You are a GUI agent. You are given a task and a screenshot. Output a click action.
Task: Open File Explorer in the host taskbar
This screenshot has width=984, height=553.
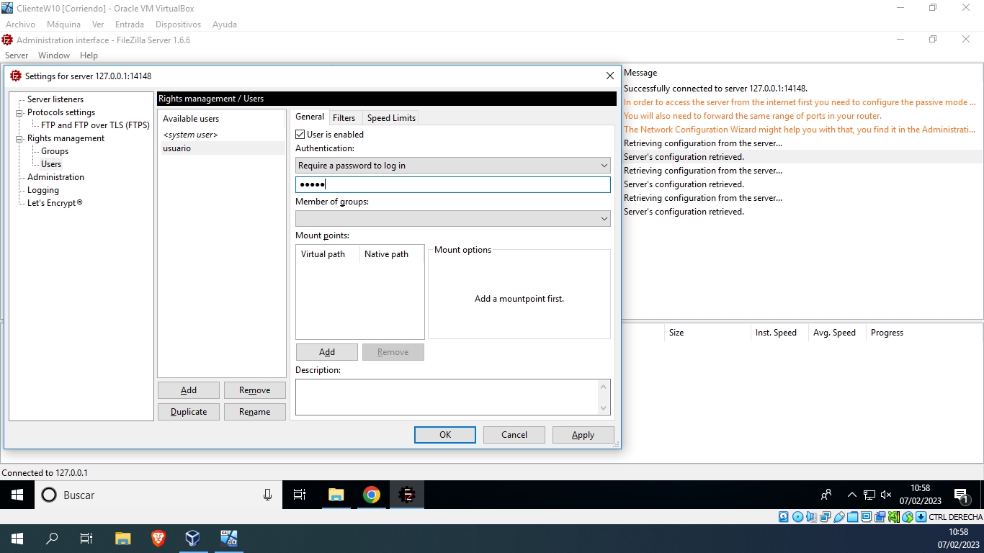(123, 538)
